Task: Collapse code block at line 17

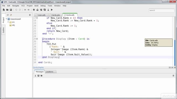Action: tap(37, 18)
